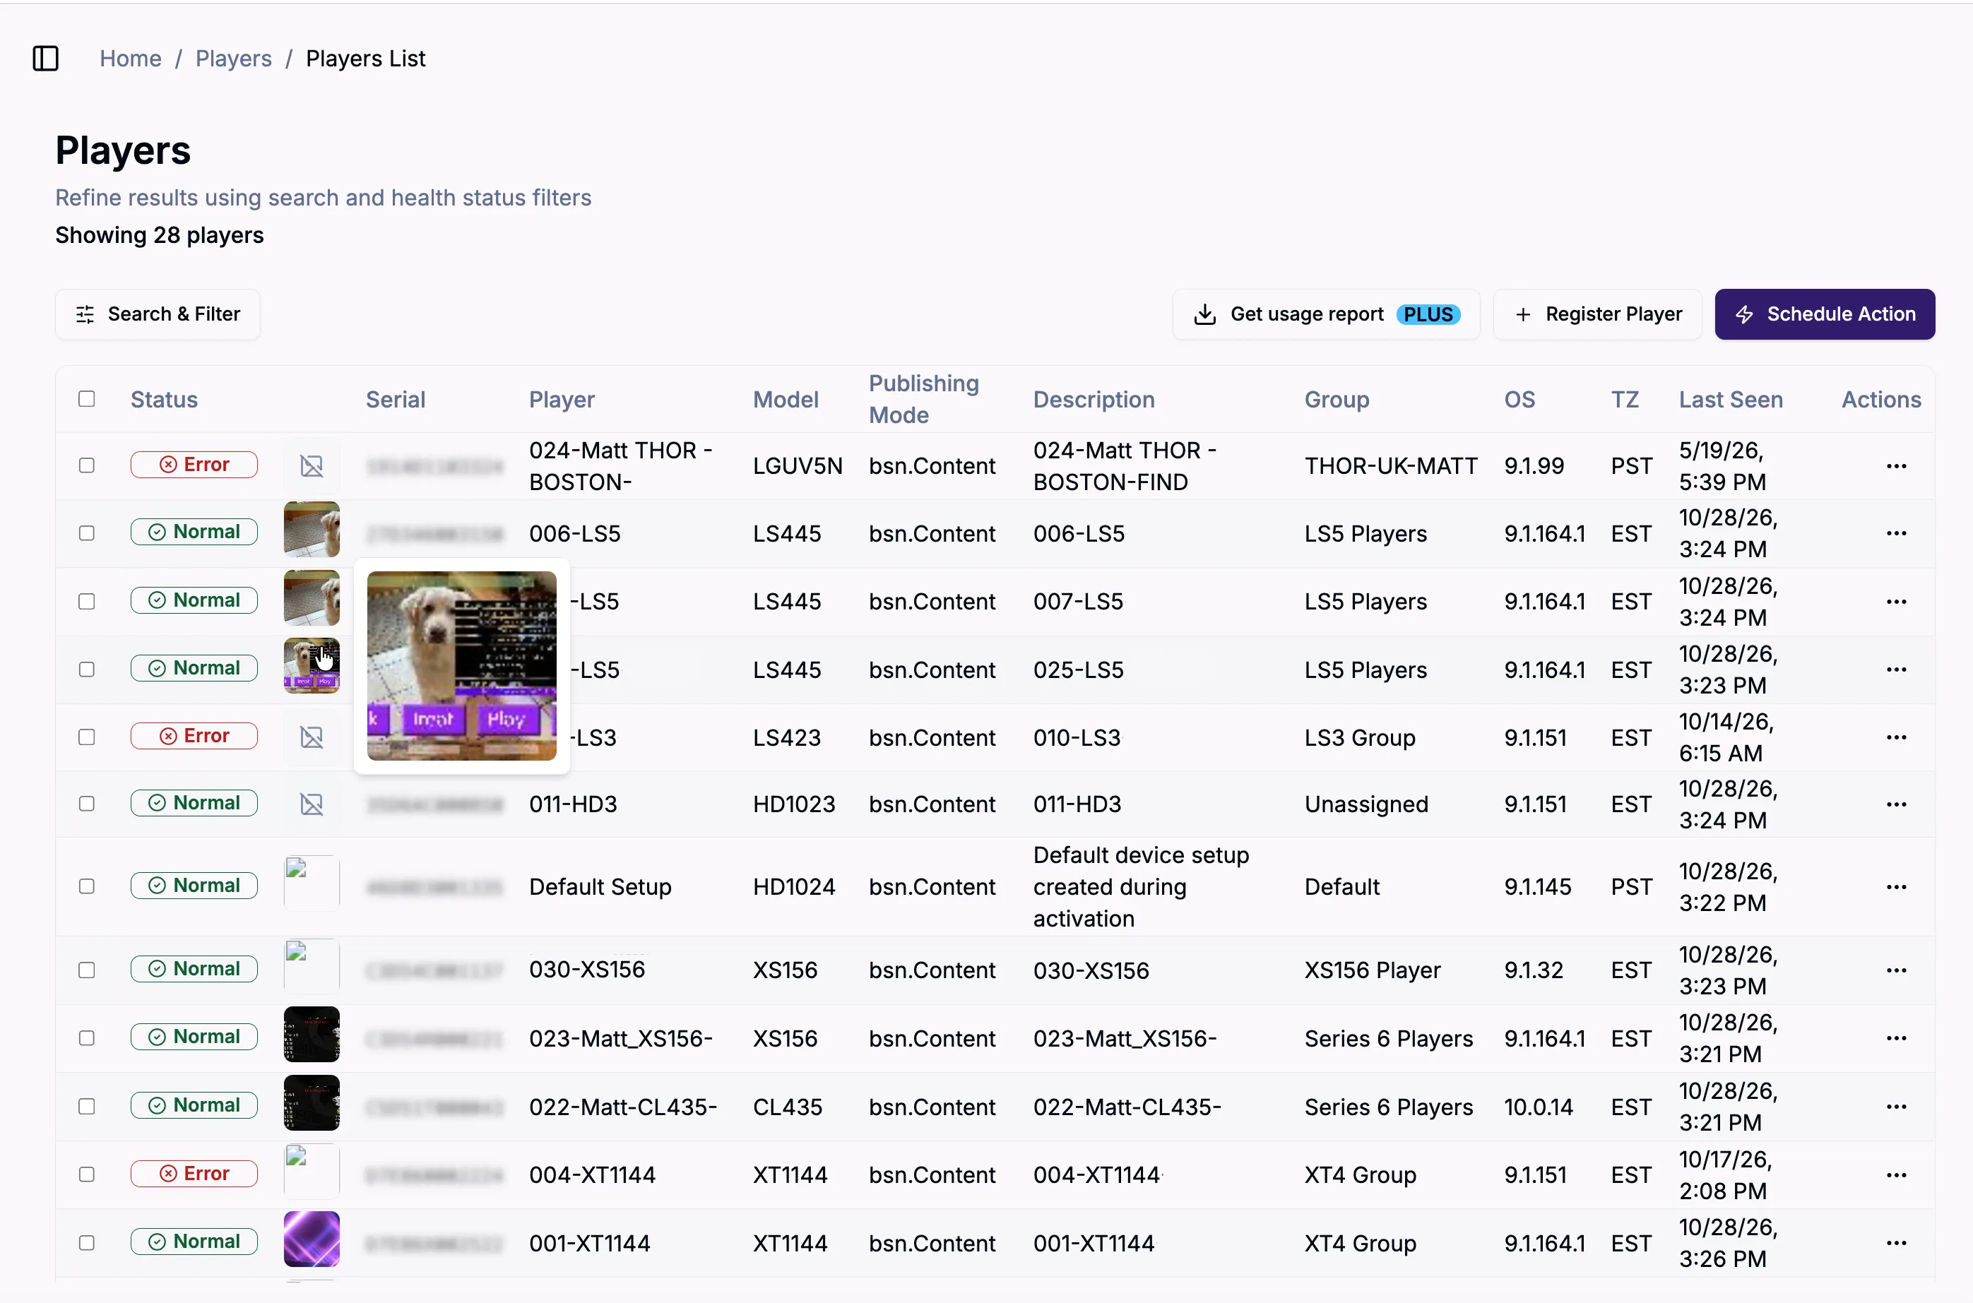Select checkbox for 001-XT1144 player

[x=86, y=1242]
